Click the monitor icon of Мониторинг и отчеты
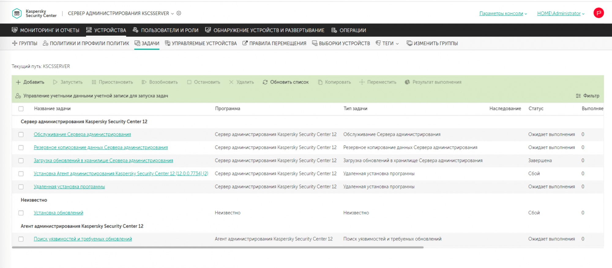This screenshot has width=612, height=268. pos(14,30)
